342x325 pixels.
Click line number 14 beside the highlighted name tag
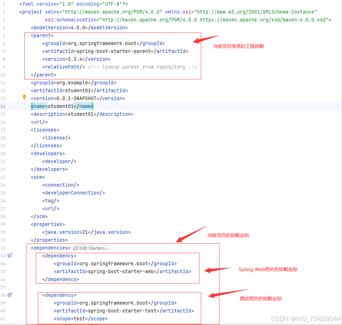(x=4, y=106)
